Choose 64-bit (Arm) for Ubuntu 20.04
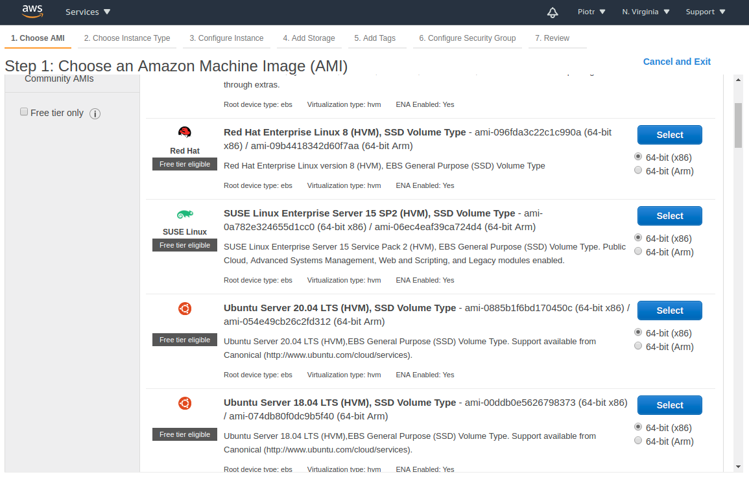Viewport: 749px width, 481px height. pos(638,346)
